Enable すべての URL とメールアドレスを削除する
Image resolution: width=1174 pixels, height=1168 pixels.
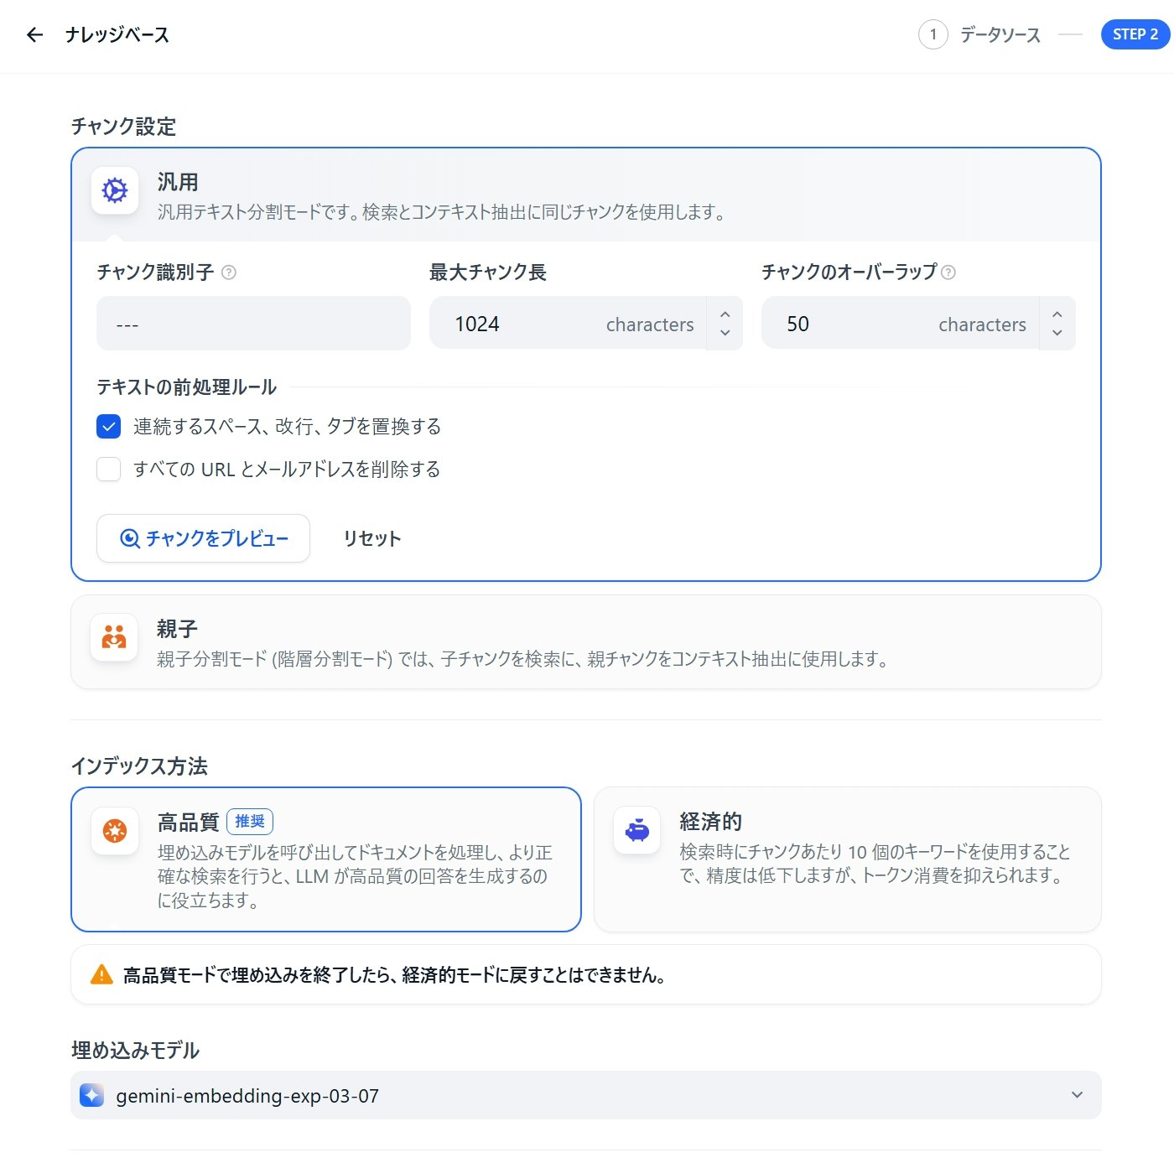108,470
